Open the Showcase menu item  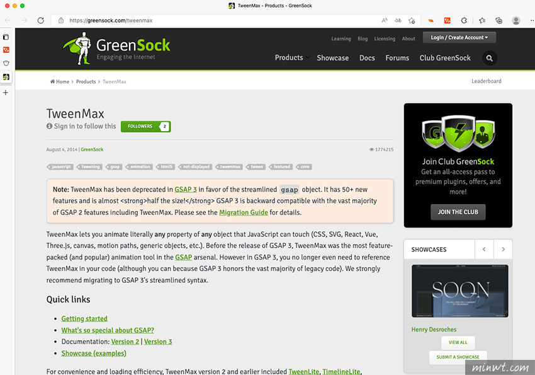pos(333,58)
